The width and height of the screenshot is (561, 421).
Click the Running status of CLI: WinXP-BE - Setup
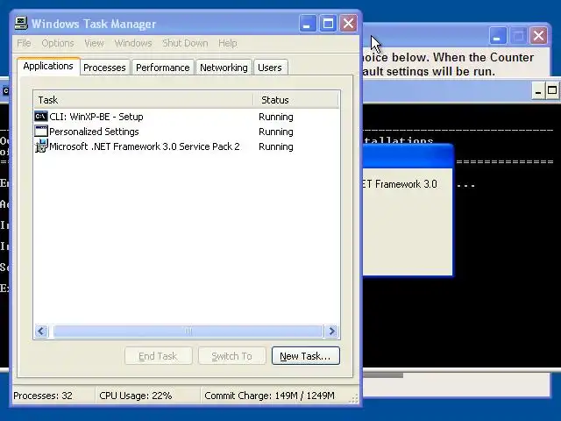click(276, 117)
